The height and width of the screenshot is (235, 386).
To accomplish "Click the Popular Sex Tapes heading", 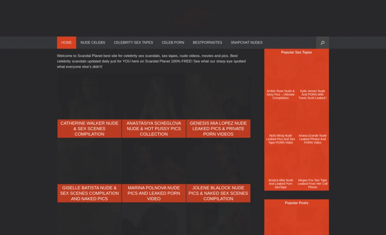I will pos(296,52).
